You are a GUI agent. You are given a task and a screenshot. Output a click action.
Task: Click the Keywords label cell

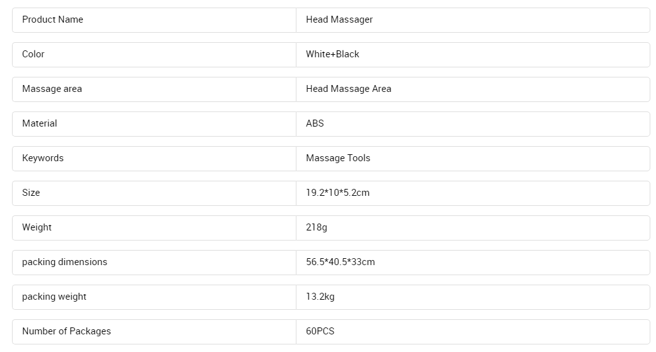pyautogui.click(x=154, y=159)
